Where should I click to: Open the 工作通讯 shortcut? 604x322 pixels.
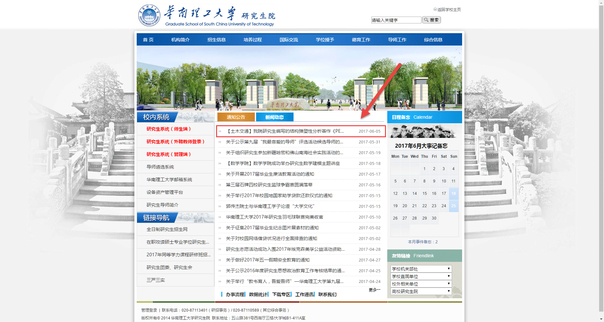click(304, 294)
